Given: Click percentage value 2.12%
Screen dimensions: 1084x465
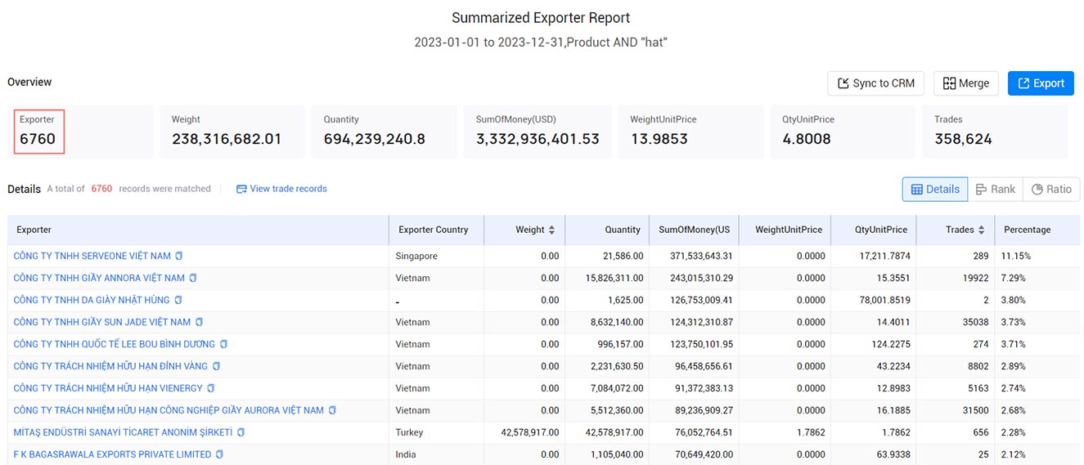Looking at the screenshot, I should click(x=1015, y=454).
